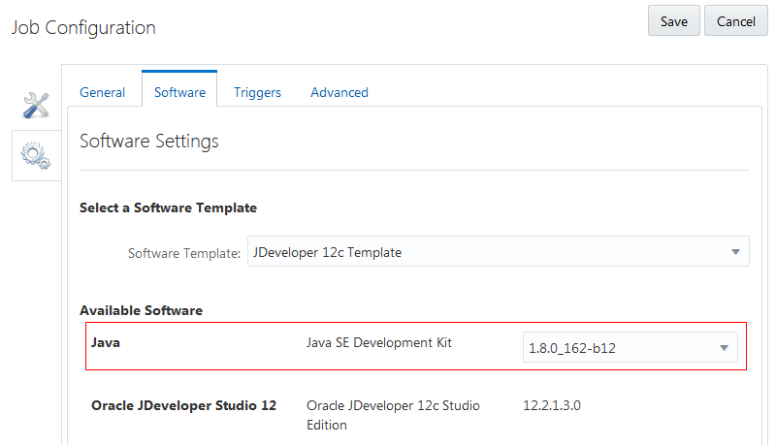Click the Save button
776x445 pixels.
[x=673, y=21]
